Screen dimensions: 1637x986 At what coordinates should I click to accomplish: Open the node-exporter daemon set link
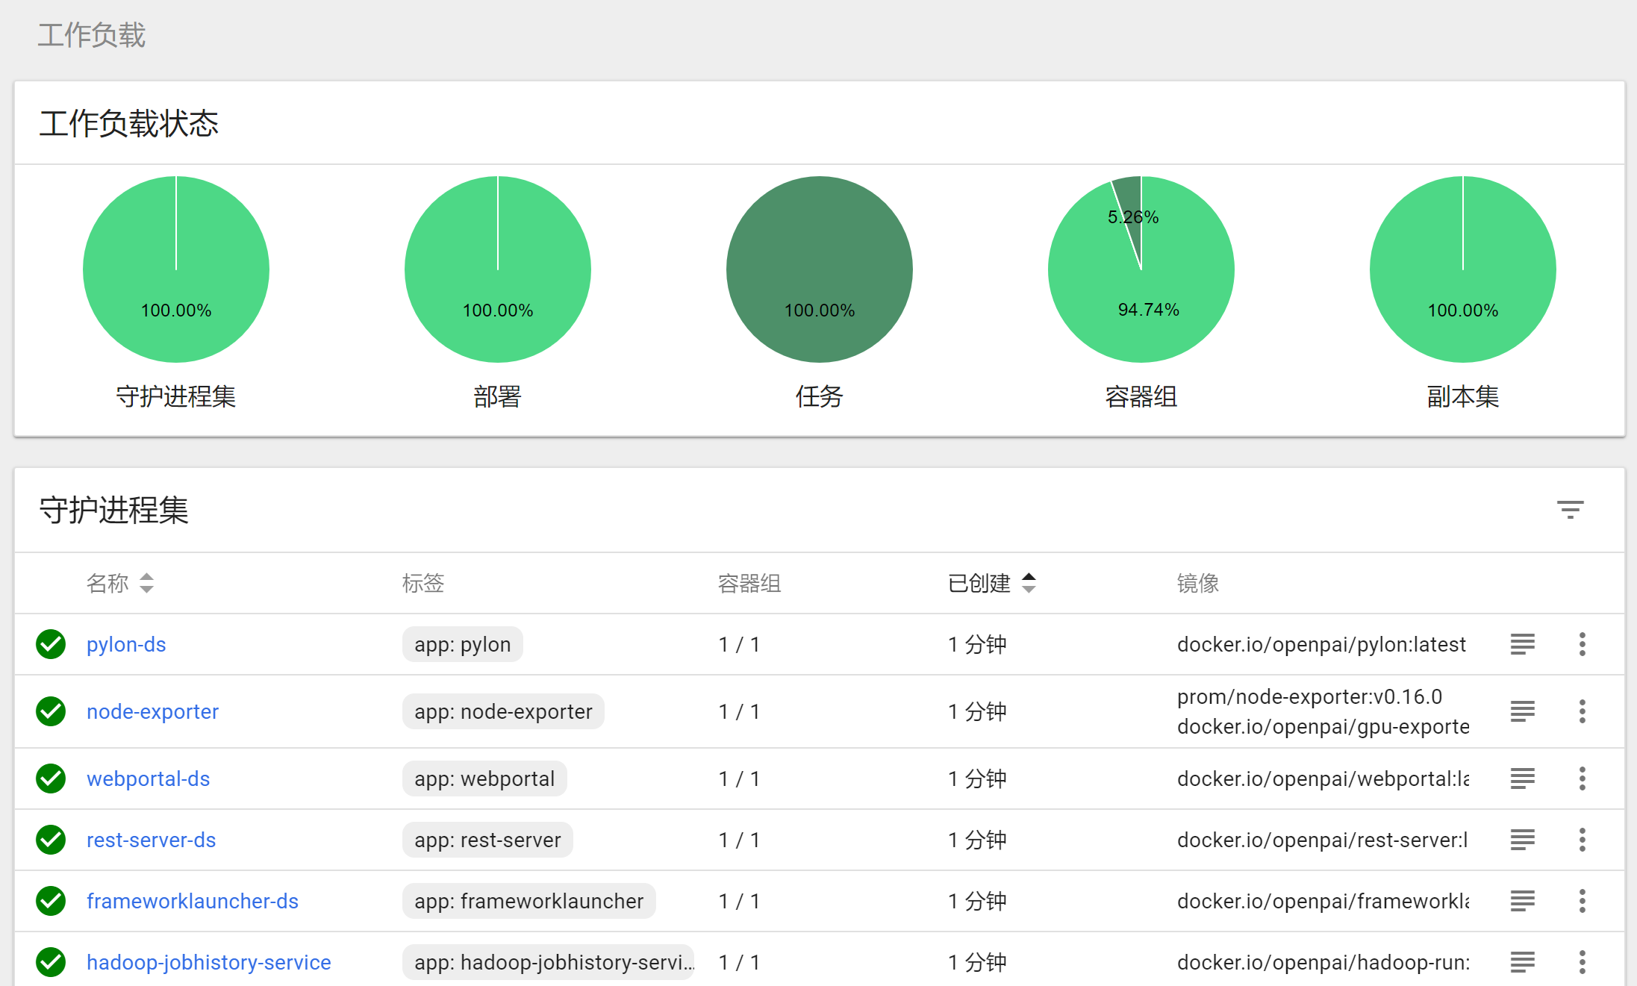pos(152,711)
